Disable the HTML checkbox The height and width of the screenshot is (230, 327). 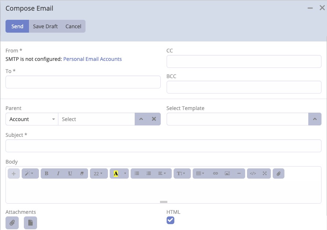click(x=170, y=220)
